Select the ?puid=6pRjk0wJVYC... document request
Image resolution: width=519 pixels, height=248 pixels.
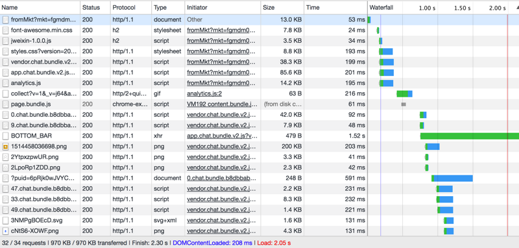tap(259, 178)
